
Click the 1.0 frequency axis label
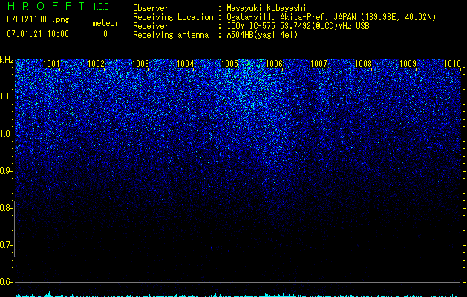point(6,134)
